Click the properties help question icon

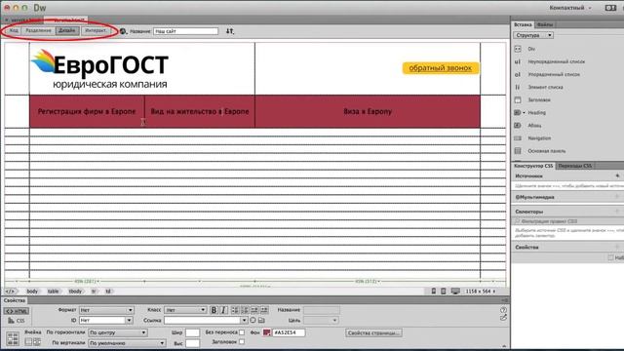coord(503,310)
